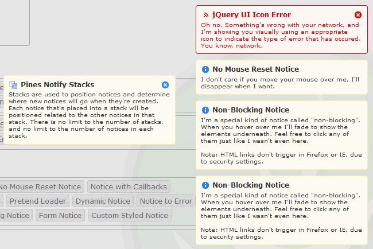The width and height of the screenshot is (373, 249).
Task: Click text 'You know, network.'
Action: (x=232, y=46)
